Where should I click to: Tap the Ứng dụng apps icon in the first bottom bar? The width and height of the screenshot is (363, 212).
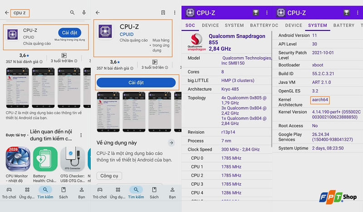point(27,190)
